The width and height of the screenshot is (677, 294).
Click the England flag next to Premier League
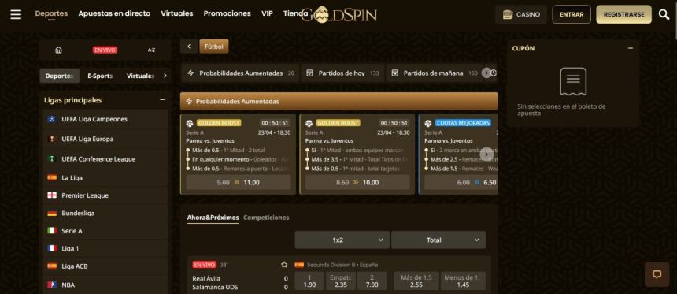coord(52,195)
